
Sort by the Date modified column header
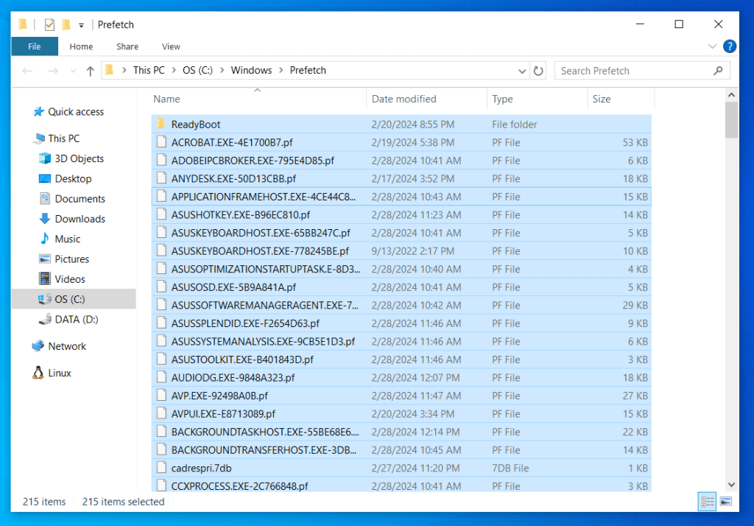tap(404, 99)
